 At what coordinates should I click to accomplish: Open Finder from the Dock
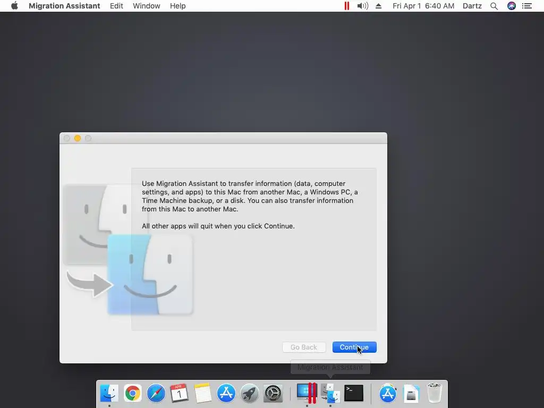click(x=109, y=393)
